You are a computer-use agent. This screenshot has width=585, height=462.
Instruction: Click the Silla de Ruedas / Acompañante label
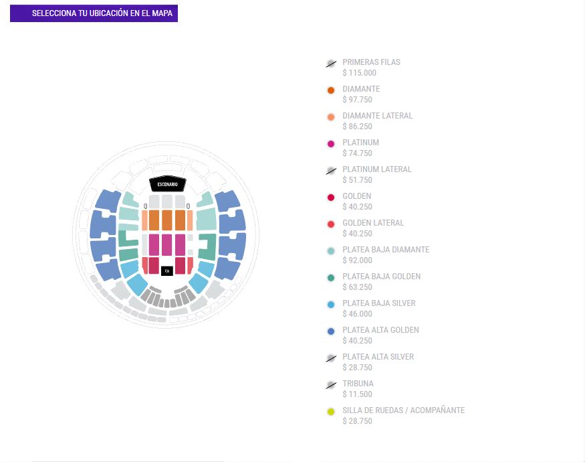[403, 410]
